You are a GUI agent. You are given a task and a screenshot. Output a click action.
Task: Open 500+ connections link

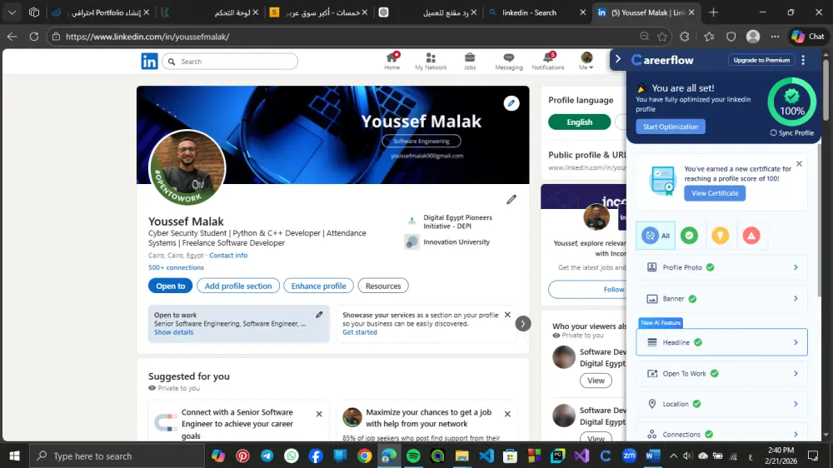[x=176, y=268]
